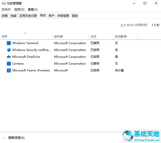Image resolution: width=161 pixels, height=143 pixels.
Task: Click the 无 impact value for Cortana
Action: pyautogui.click(x=116, y=63)
